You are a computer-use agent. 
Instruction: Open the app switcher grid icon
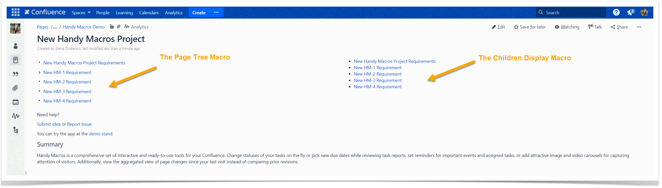pyautogui.click(x=15, y=12)
